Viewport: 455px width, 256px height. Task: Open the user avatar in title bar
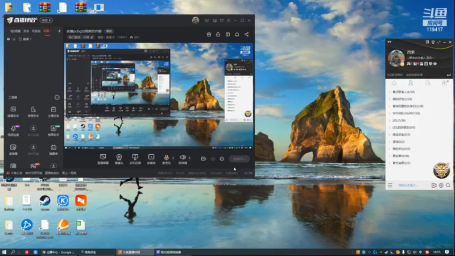196,20
